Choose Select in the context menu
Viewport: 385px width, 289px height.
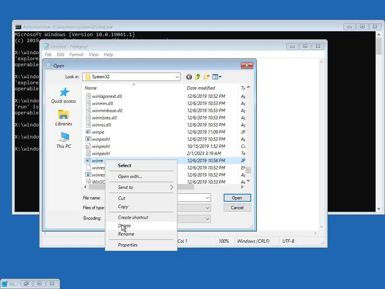pos(141,166)
